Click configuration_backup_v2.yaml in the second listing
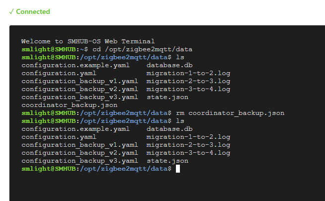This screenshot has width=325, height=201. click(80, 153)
